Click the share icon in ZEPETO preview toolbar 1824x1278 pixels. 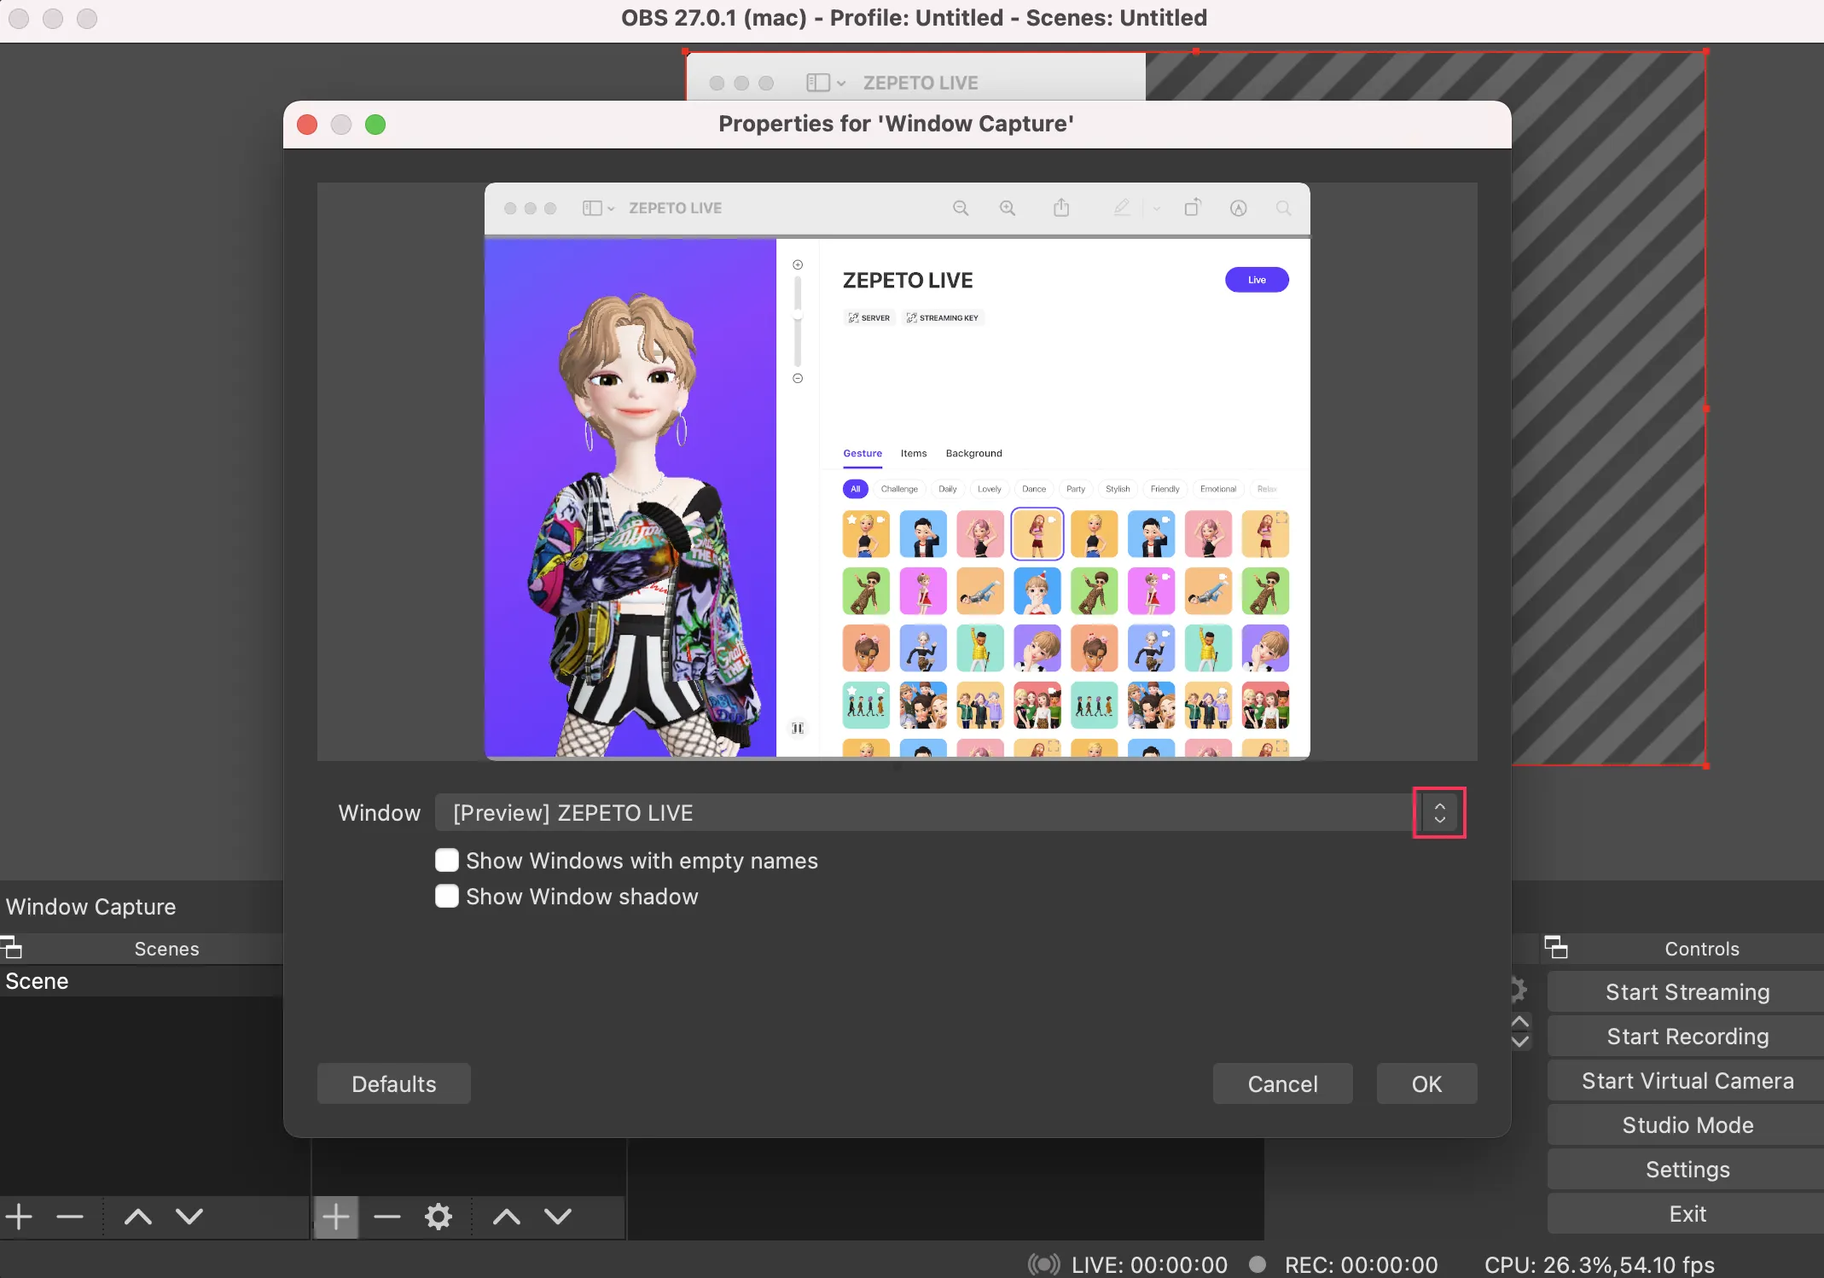click(1061, 207)
